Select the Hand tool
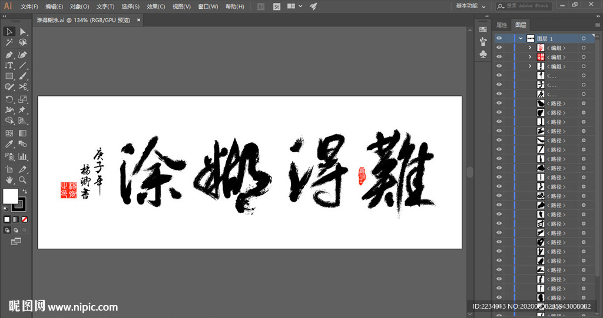 (9, 180)
